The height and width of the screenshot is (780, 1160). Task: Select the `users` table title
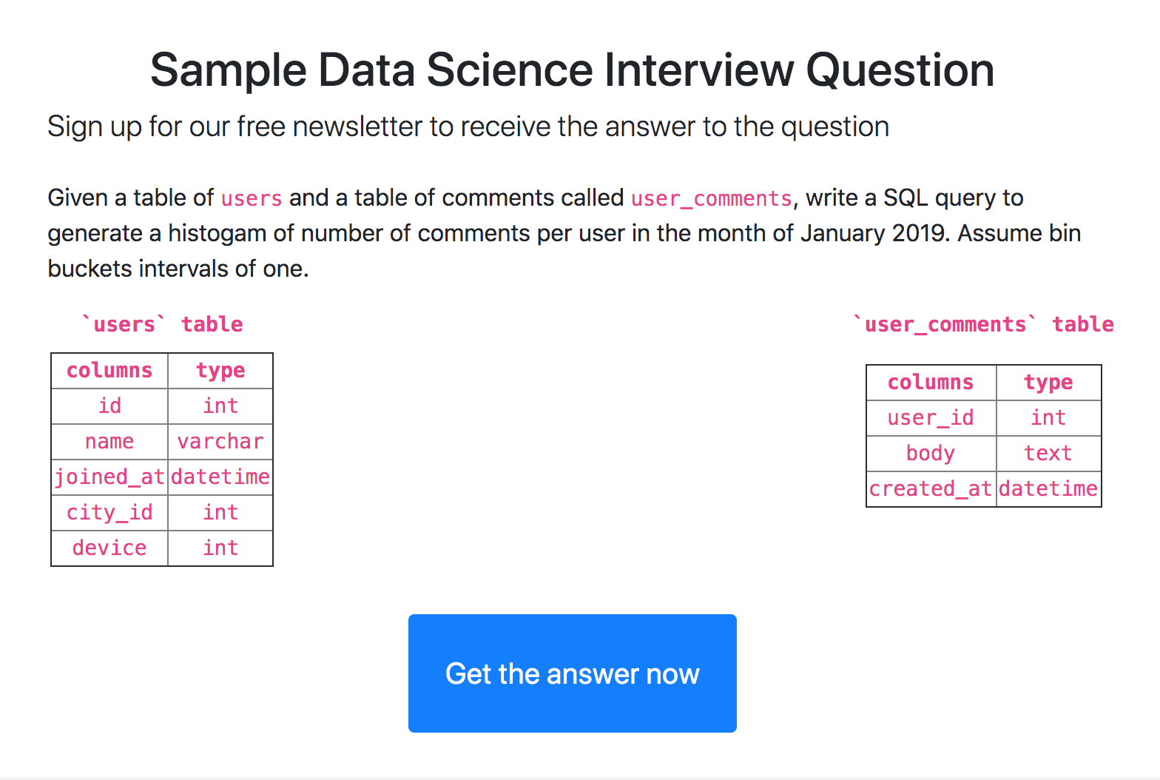click(161, 323)
